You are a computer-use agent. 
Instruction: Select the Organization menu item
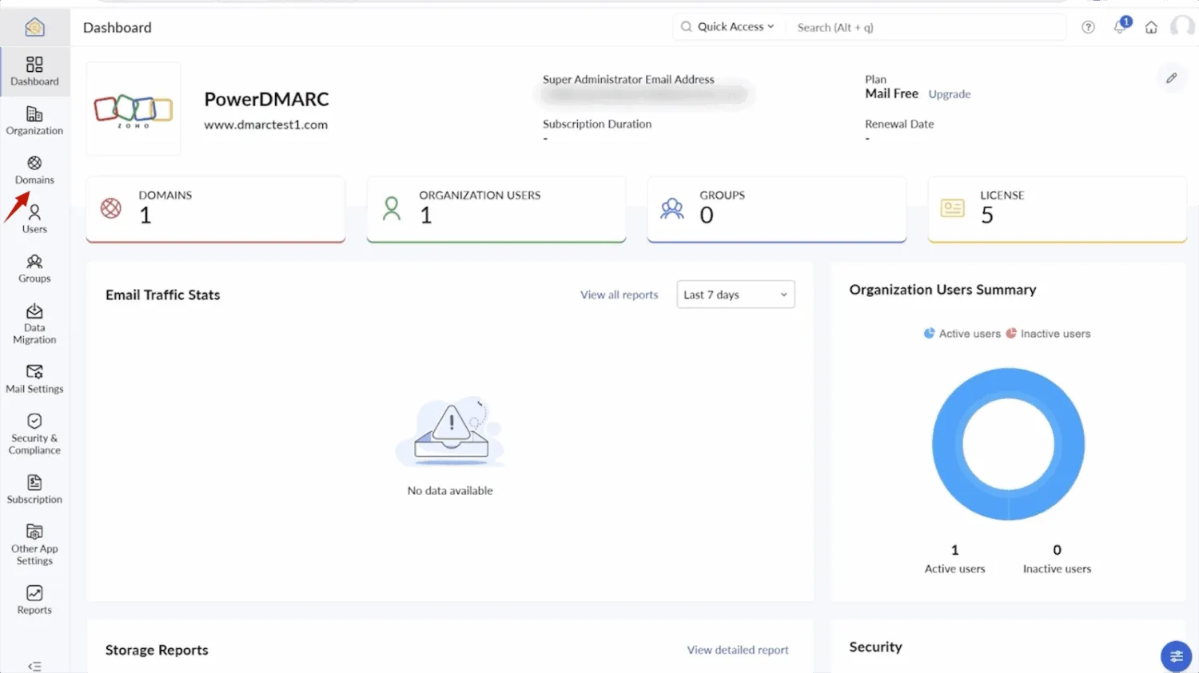coord(34,121)
